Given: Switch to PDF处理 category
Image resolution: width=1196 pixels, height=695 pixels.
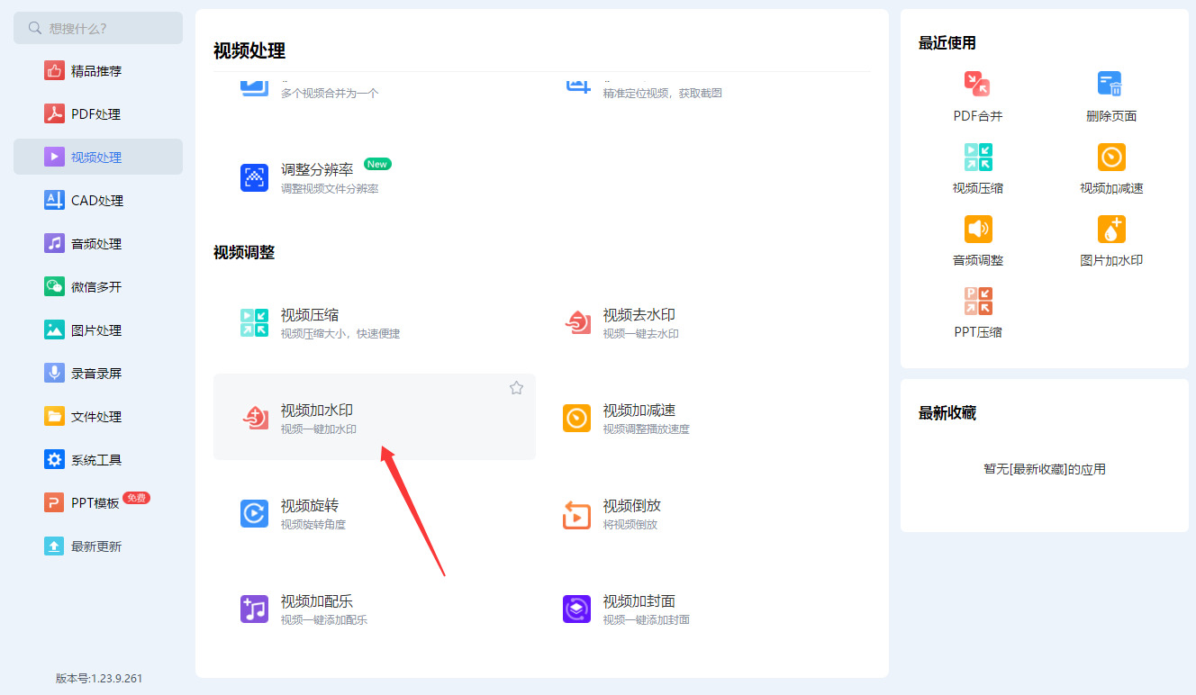Looking at the screenshot, I should [98, 114].
